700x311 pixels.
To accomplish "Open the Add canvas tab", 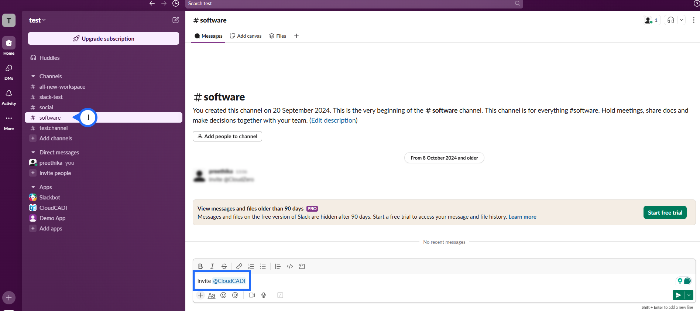I will (x=246, y=36).
